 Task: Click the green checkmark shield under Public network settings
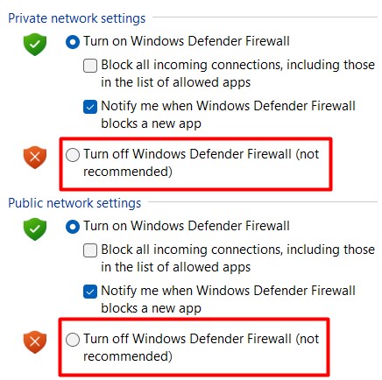tap(35, 229)
